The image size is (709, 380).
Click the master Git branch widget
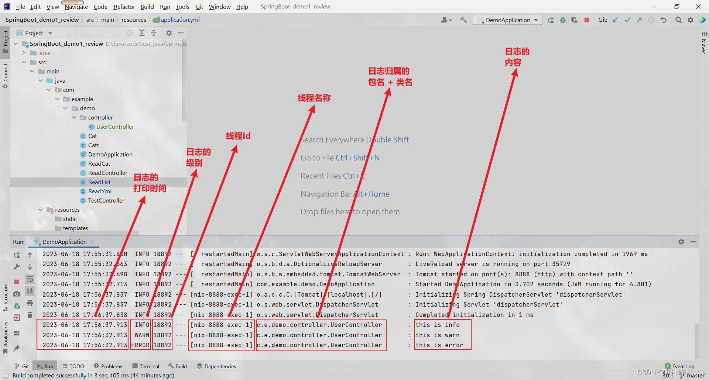tap(692, 376)
